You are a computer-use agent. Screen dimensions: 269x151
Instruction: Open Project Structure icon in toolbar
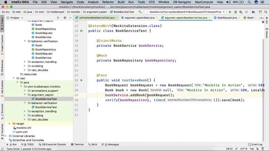(253, 12)
